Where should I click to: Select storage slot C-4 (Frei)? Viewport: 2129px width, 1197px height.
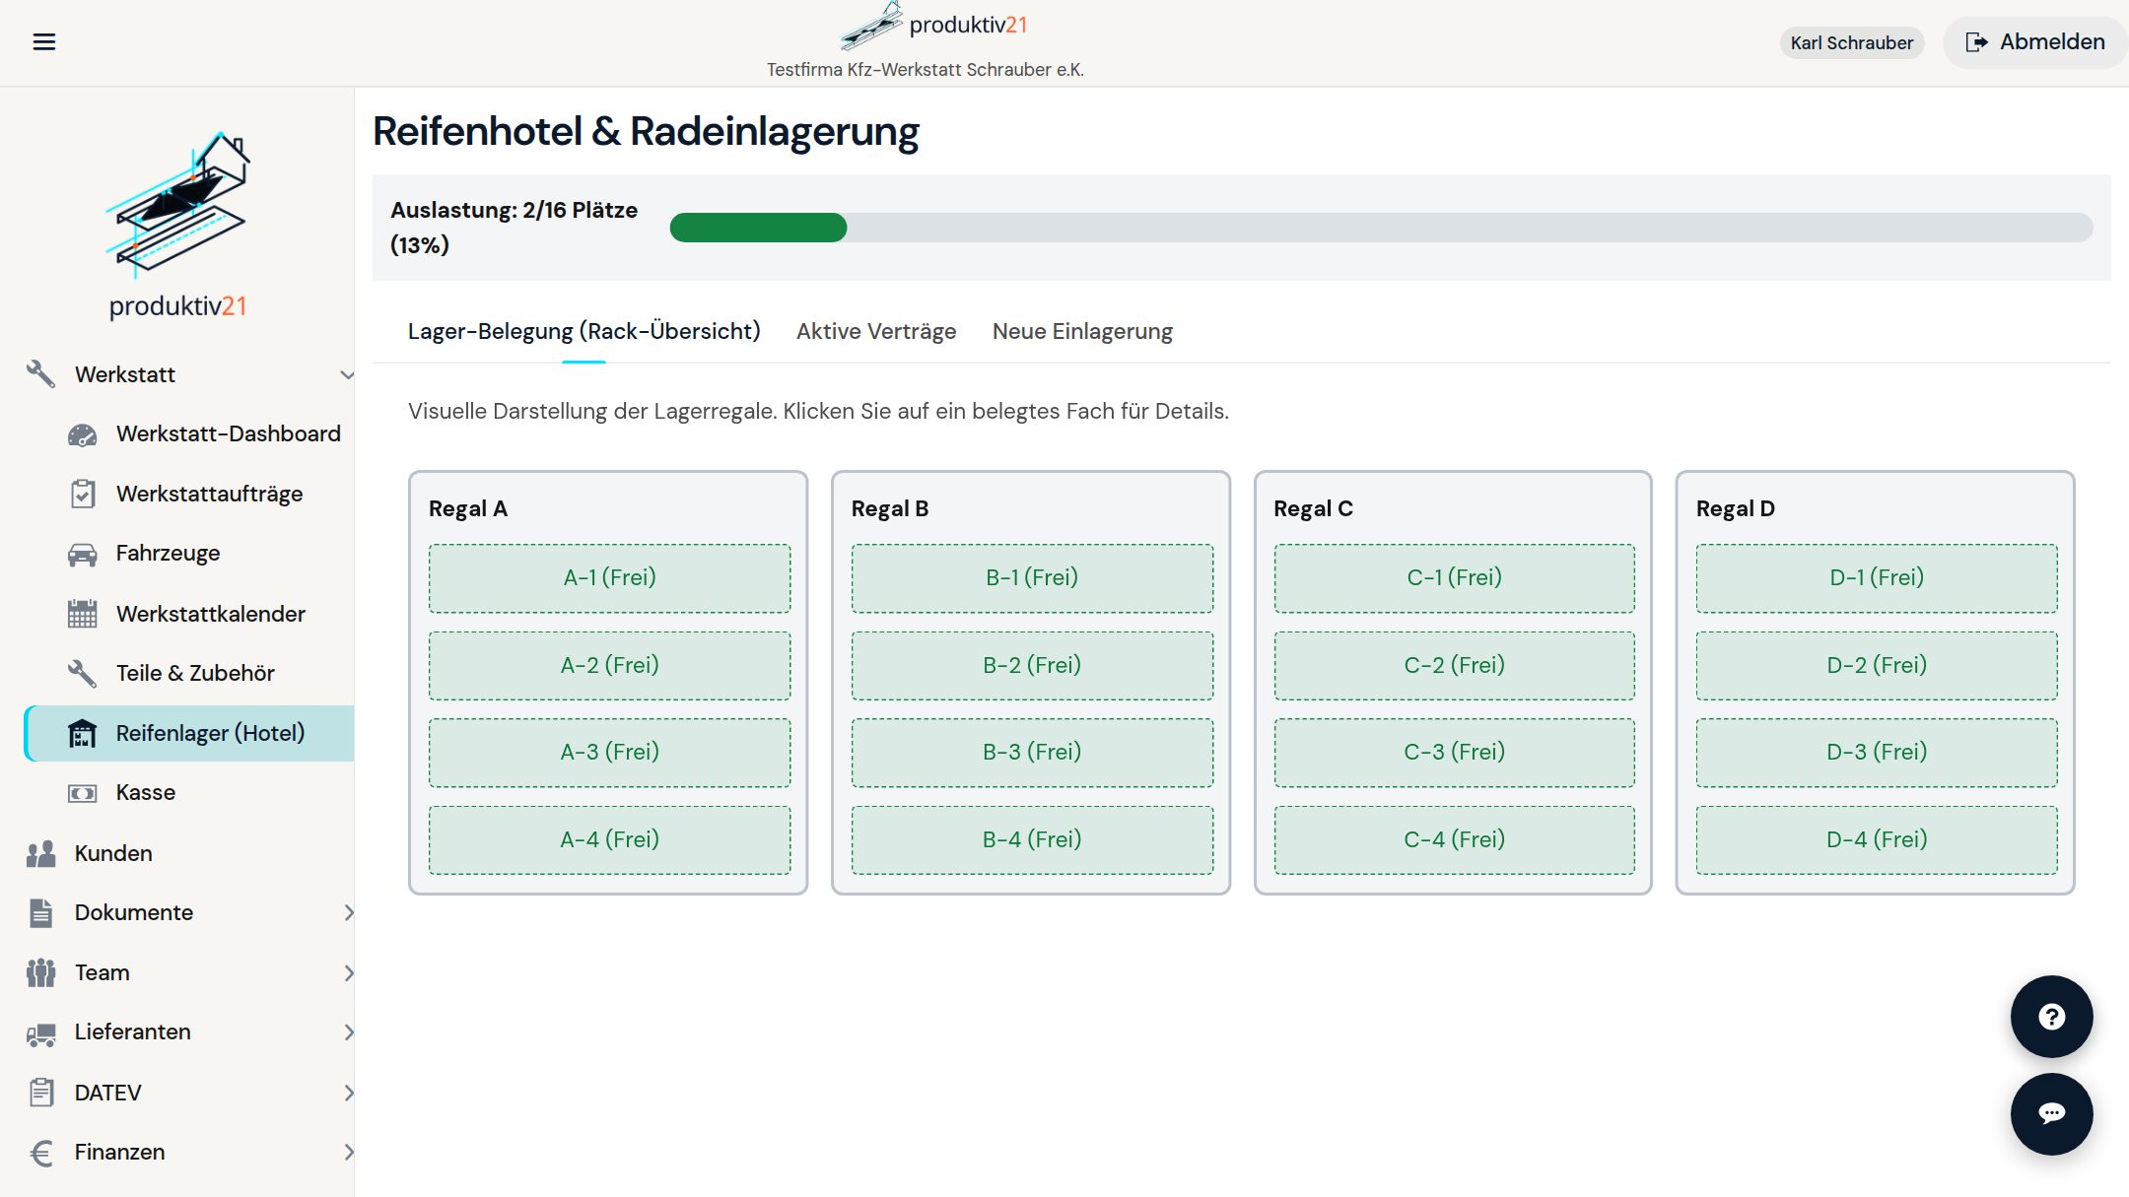tap(1454, 840)
